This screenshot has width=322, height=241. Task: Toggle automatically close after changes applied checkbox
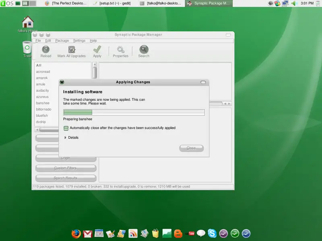[x=66, y=128]
